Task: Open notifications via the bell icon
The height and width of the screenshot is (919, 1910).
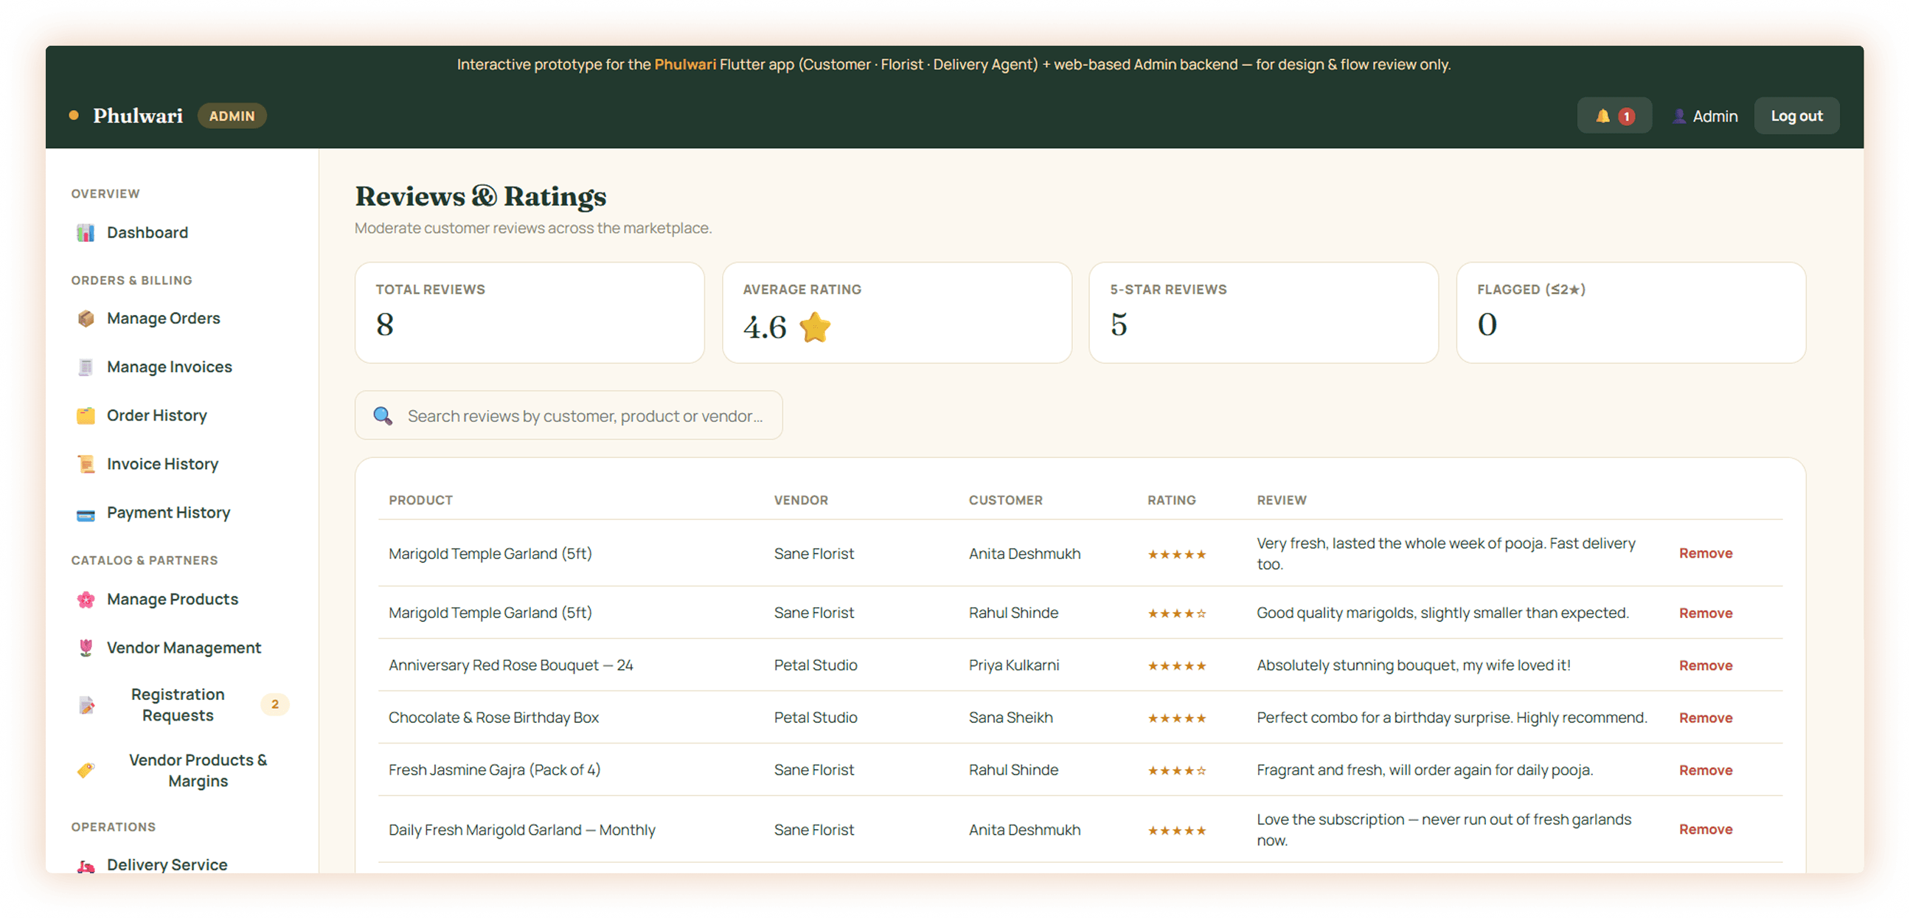Action: [1602, 116]
